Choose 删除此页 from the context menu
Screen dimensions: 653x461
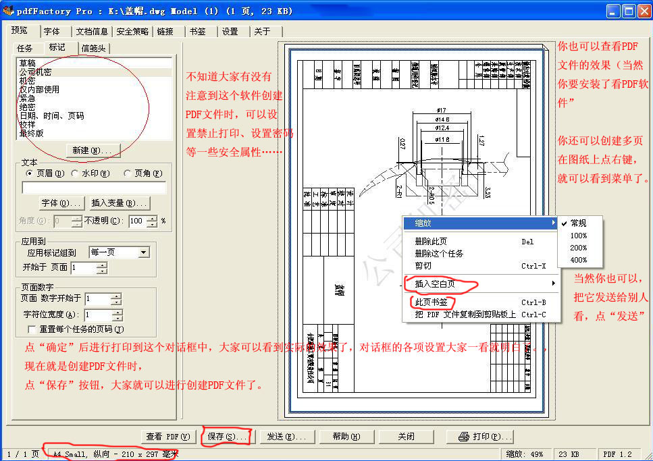480,242
